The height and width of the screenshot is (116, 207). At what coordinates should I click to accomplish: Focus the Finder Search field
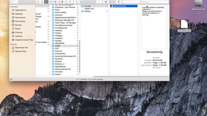pos(145,2)
